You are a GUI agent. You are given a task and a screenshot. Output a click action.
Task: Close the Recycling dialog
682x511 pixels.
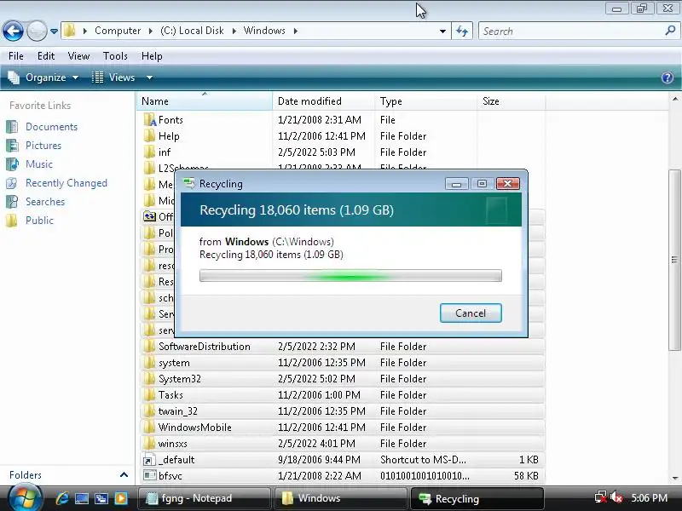tap(507, 184)
